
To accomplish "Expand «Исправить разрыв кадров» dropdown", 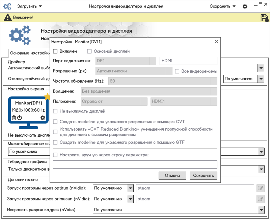I will (261, 210).
